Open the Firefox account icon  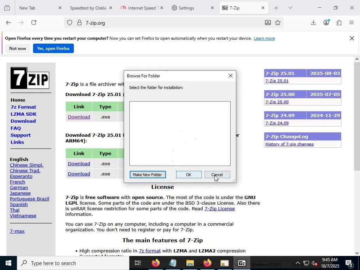coord(326,22)
